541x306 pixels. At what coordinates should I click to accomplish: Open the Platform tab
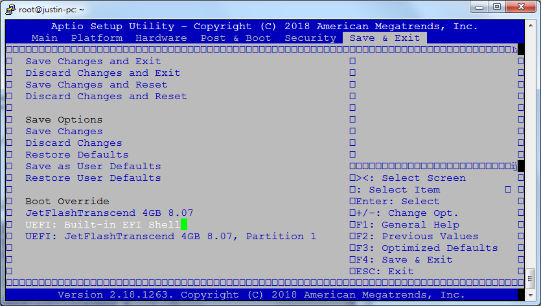coord(97,38)
